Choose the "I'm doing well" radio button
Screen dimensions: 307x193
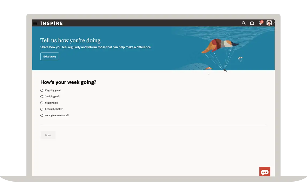[x=42, y=96]
